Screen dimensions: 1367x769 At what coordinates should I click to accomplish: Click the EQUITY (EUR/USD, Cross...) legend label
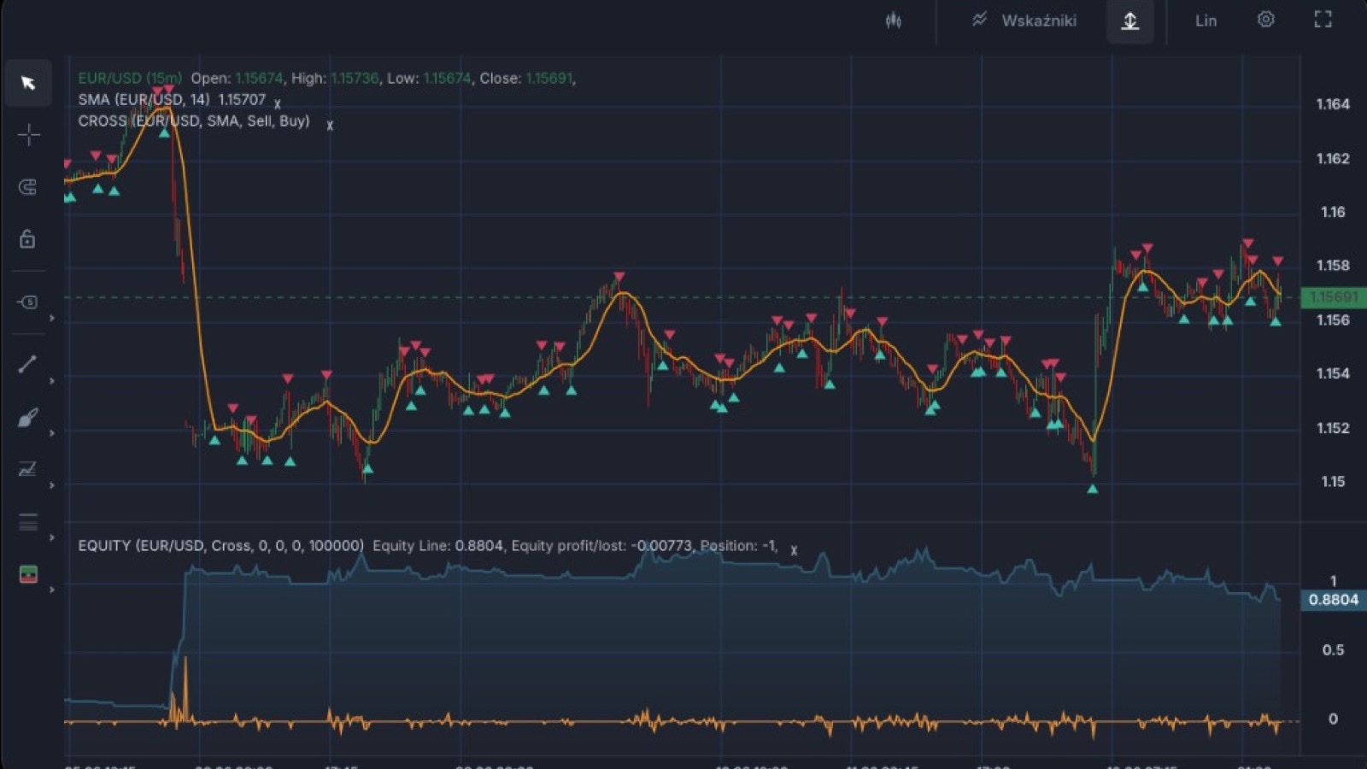pyautogui.click(x=220, y=545)
